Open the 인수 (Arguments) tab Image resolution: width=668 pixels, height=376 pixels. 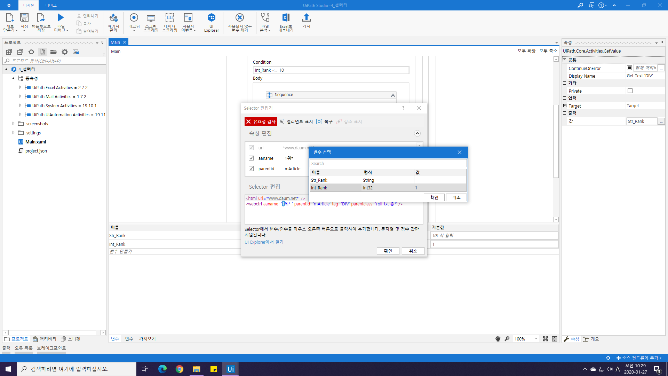click(129, 339)
